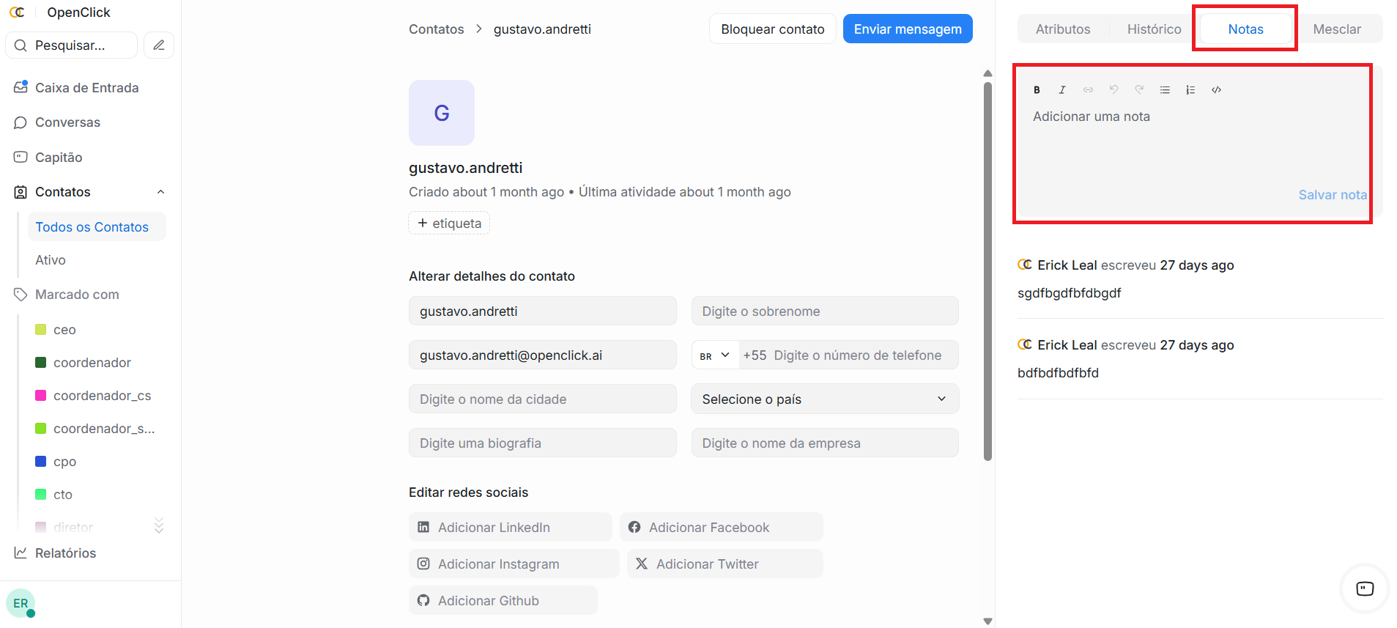Image resolution: width=1397 pixels, height=628 pixels.
Task: Collapse the Contatos sidebar section
Action: [160, 192]
